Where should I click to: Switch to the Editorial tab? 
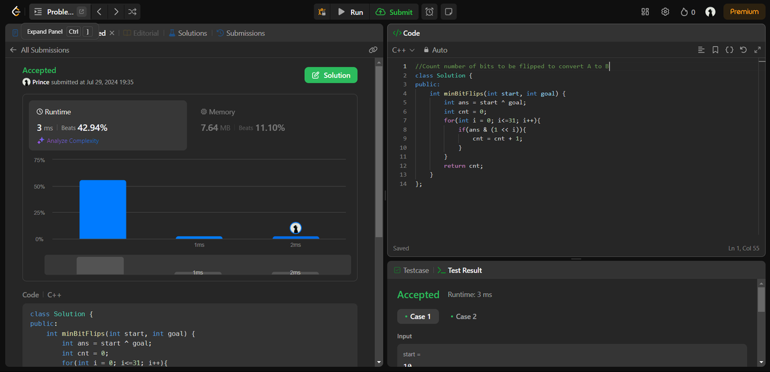141,33
